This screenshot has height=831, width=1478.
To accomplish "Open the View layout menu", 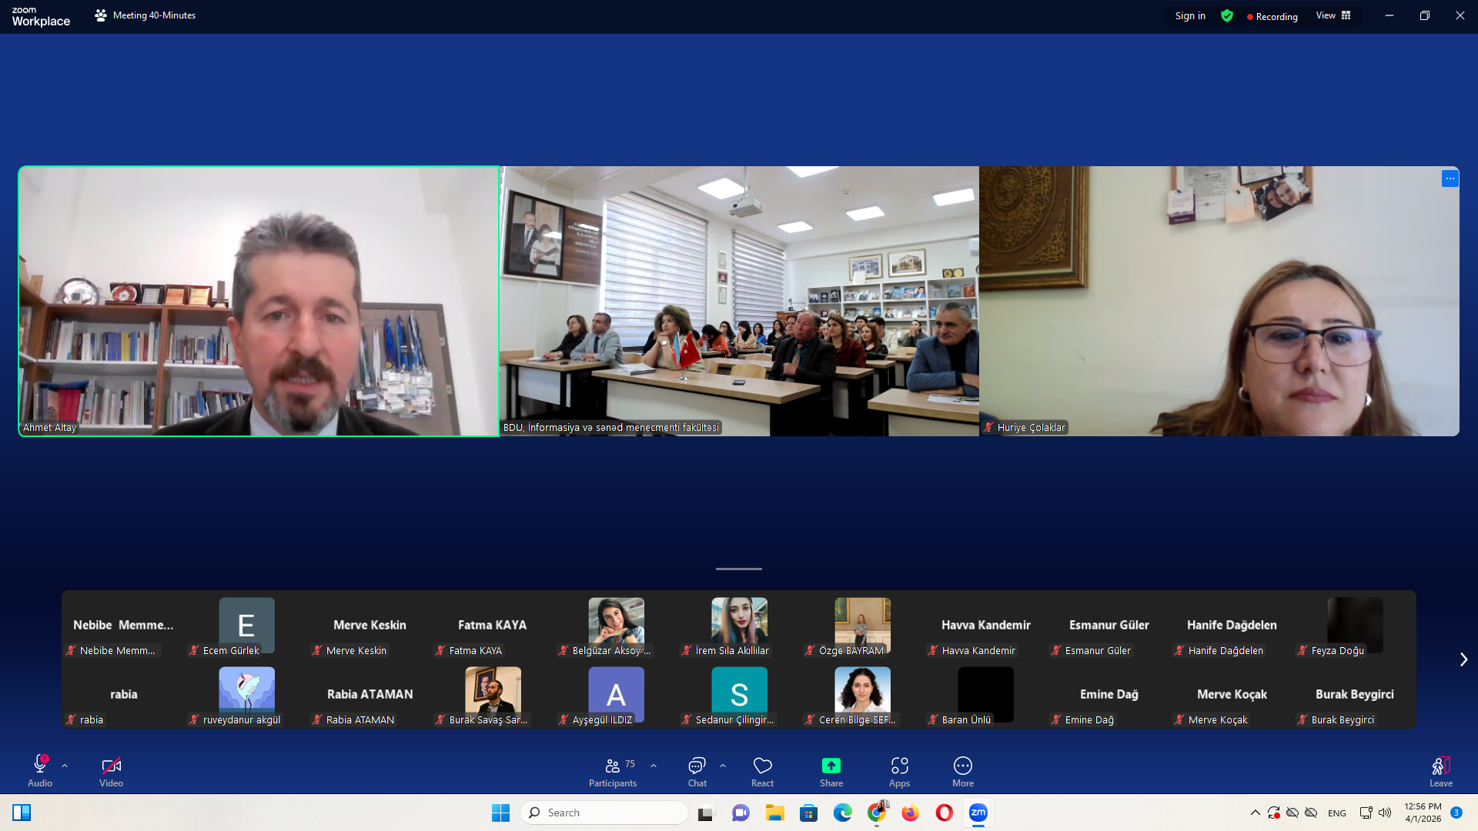I will click(1333, 16).
